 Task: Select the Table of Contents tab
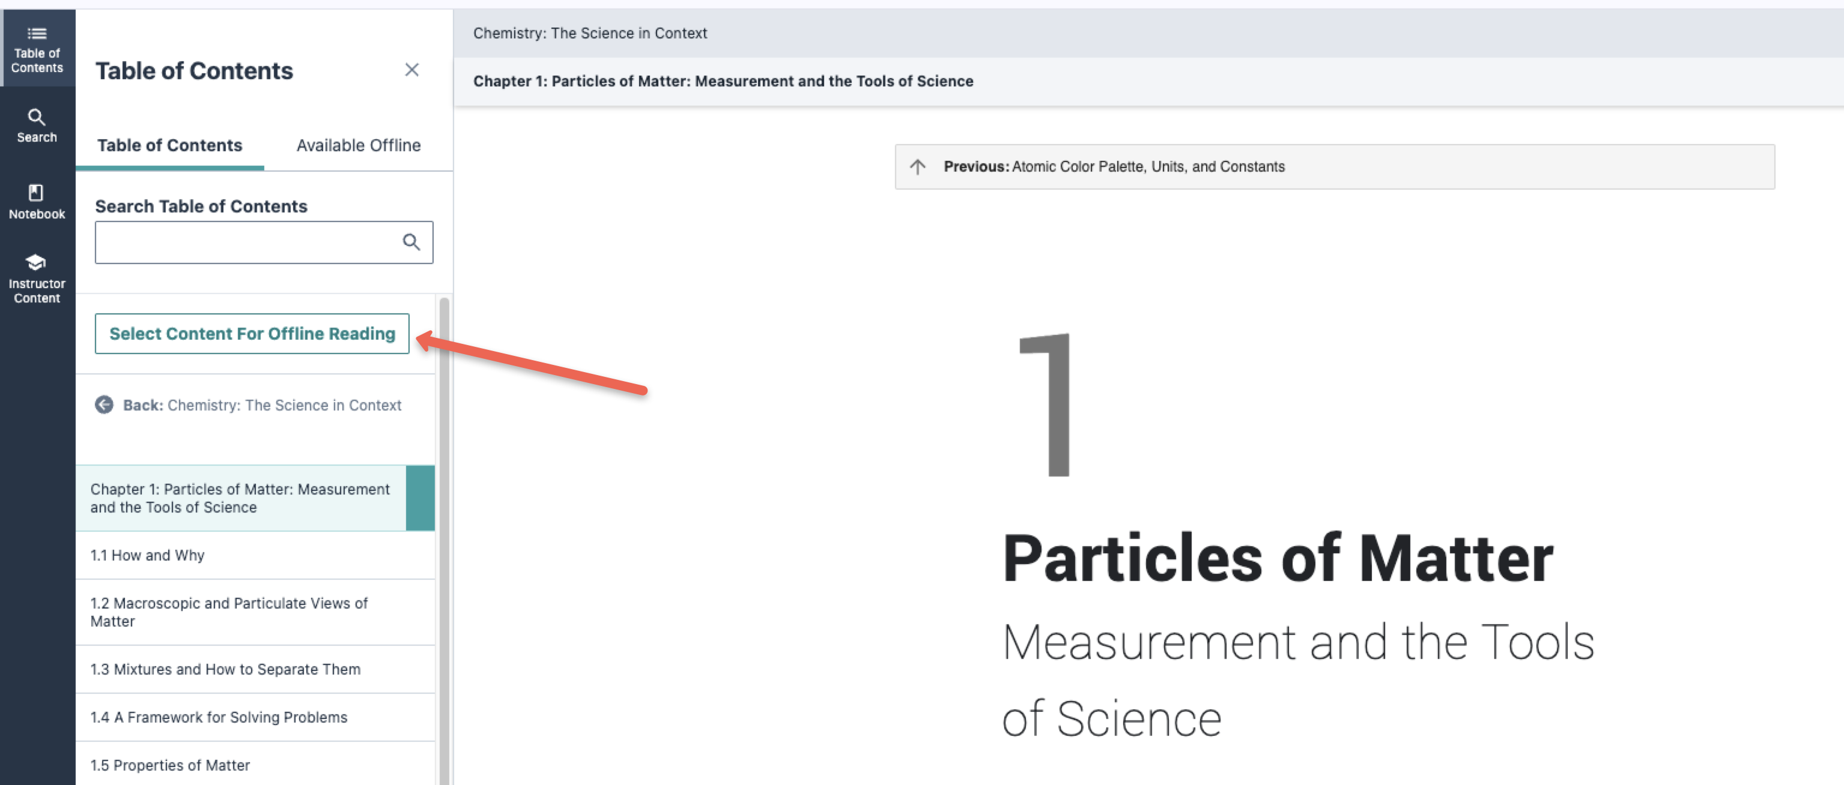[169, 145]
